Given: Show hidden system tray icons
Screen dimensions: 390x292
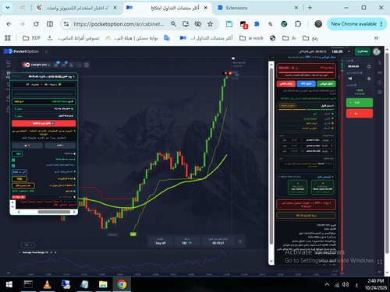Looking at the screenshot, I should tap(327, 284).
